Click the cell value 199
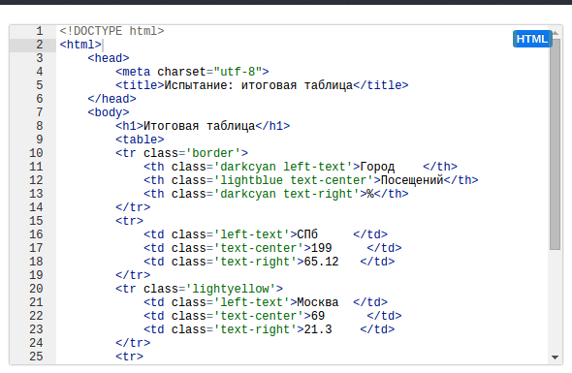The height and width of the screenshot is (373, 572). point(321,248)
